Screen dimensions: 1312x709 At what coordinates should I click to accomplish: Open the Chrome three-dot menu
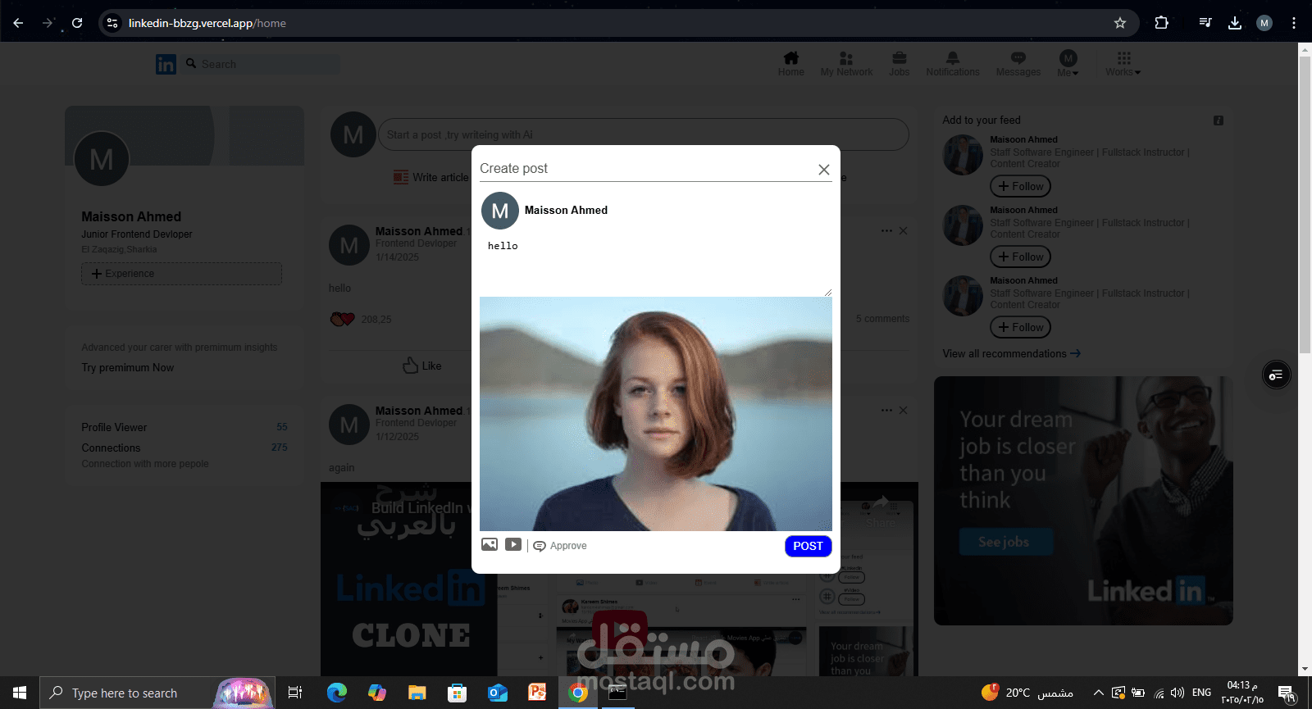tap(1294, 23)
